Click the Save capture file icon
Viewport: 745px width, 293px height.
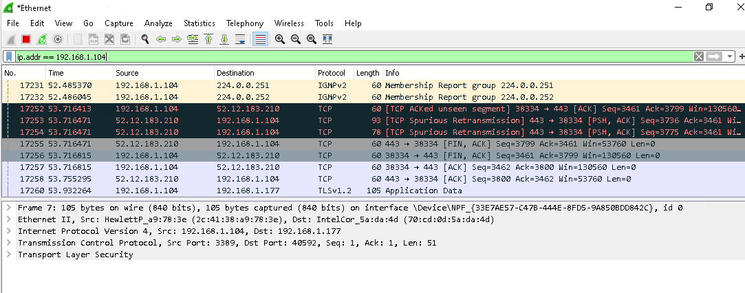coord(94,39)
